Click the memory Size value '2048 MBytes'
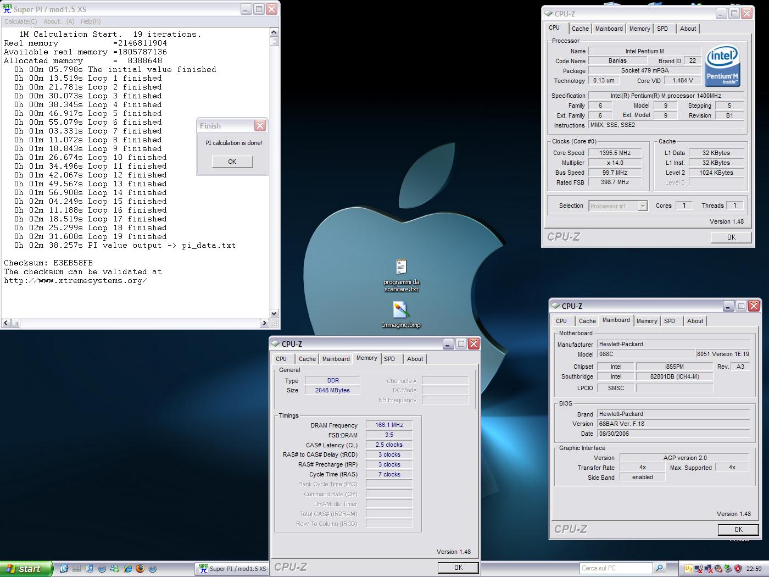This screenshot has width=769, height=577. 332,390
